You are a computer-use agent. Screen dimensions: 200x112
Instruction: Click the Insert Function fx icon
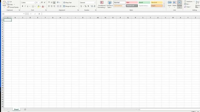coord(39,14)
